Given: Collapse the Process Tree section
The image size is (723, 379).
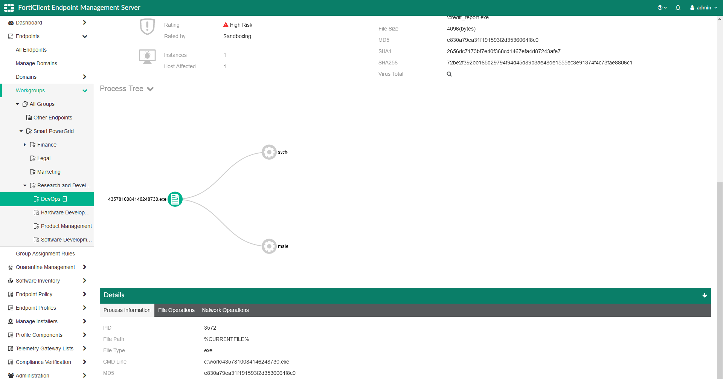Looking at the screenshot, I should click(150, 89).
